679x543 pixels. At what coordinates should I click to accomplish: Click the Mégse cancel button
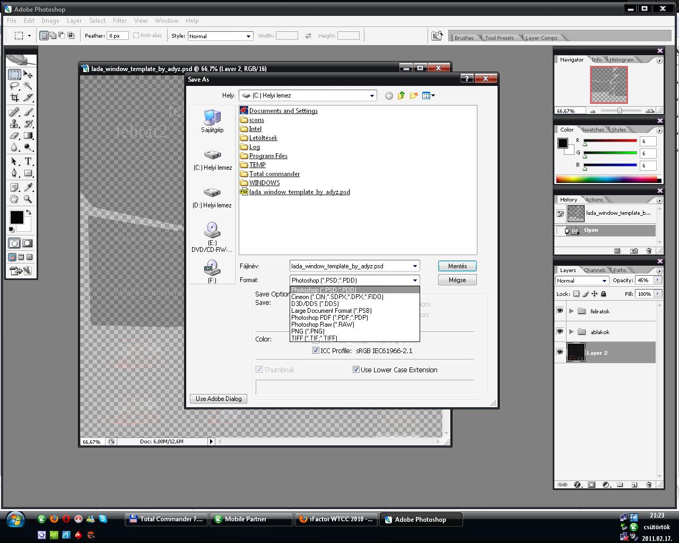pyautogui.click(x=457, y=280)
